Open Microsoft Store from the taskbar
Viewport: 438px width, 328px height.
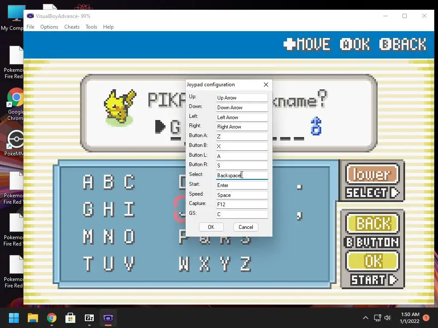[x=71, y=318]
